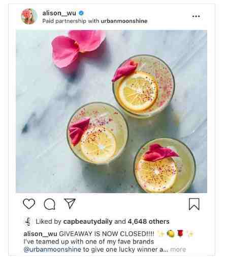The height and width of the screenshot is (266, 226).
Task: Click the rose emoji in caption
Action: coord(180,233)
